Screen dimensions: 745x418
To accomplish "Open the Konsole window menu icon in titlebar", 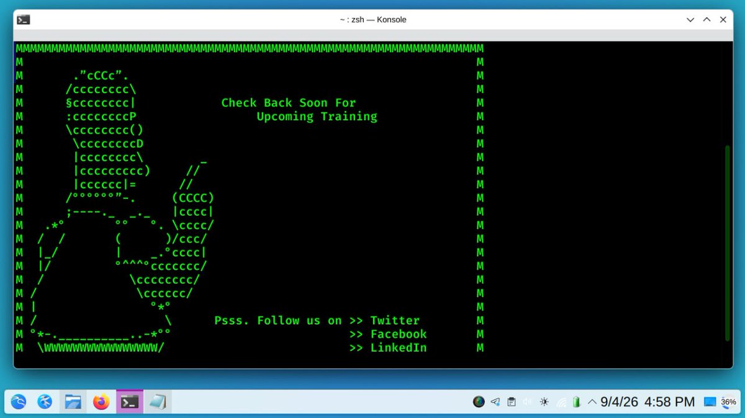I will (24, 19).
